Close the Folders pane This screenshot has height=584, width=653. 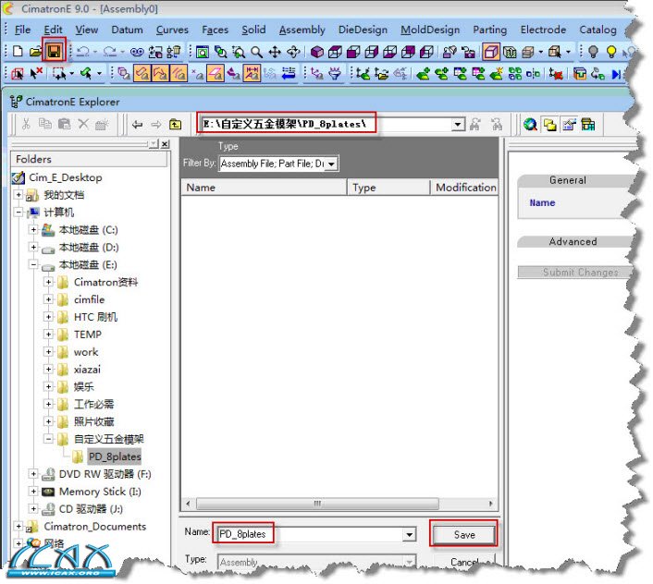[166, 144]
